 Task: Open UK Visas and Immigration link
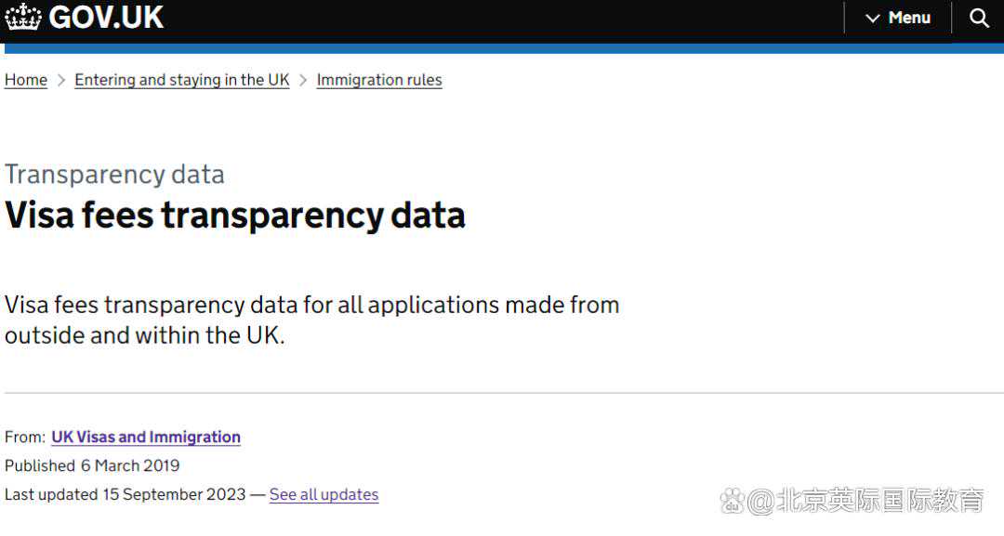pyautogui.click(x=146, y=437)
